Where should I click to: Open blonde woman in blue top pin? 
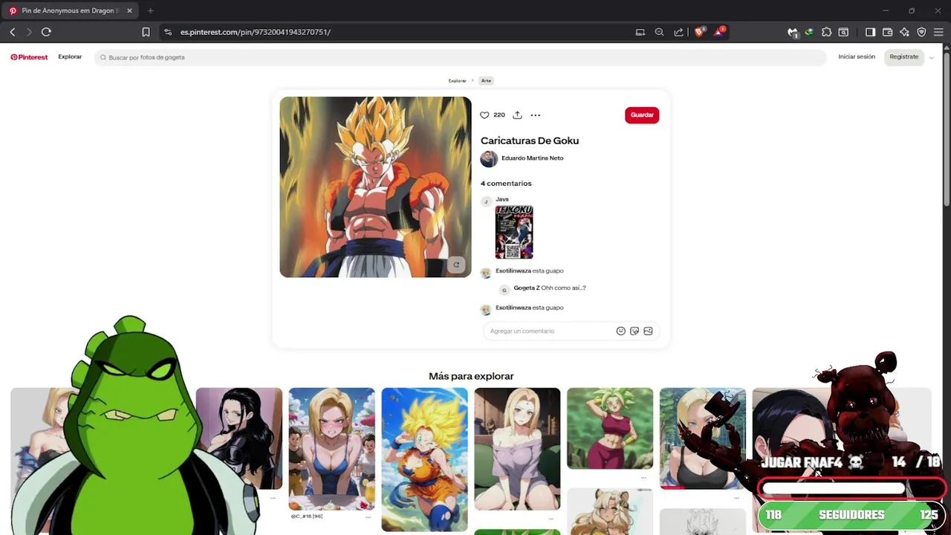pos(331,449)
